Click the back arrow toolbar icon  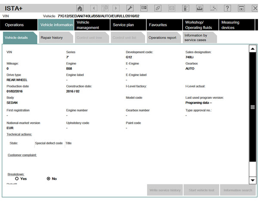point(94,8)
